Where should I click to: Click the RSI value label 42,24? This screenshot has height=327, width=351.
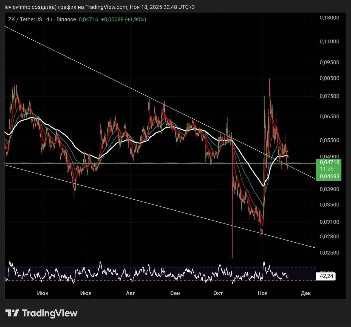[326, 276]
